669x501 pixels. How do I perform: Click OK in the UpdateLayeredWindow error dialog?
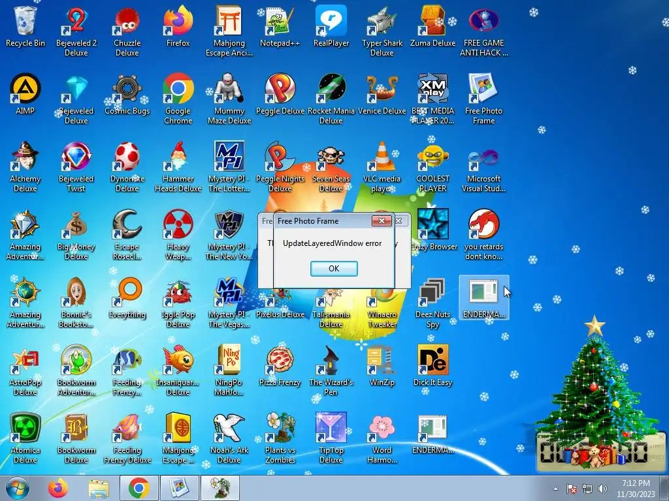click(334, 268)
